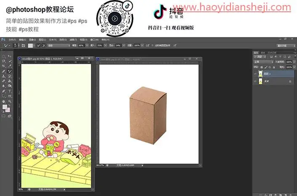Hide the 图层 1 layer
The height and width of the screenshot is (196, 297).
255,74
